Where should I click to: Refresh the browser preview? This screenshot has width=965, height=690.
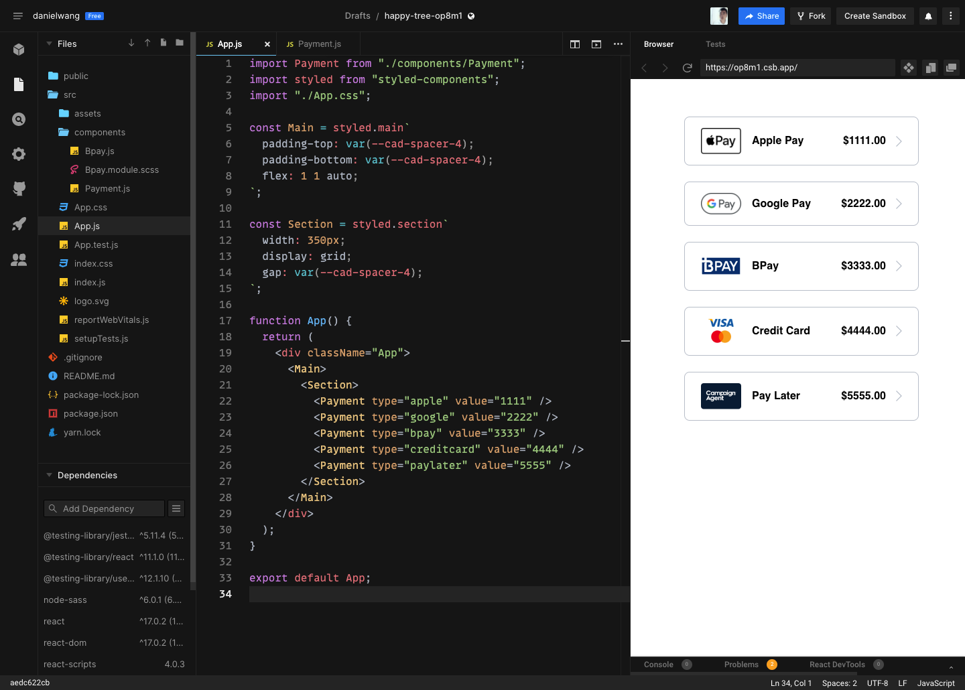(687, 68)
